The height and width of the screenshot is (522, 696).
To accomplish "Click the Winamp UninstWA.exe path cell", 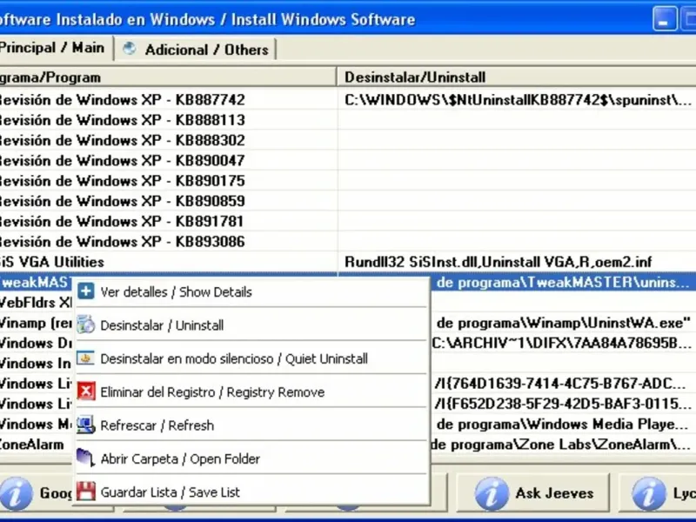I will (x=563, y=323).
